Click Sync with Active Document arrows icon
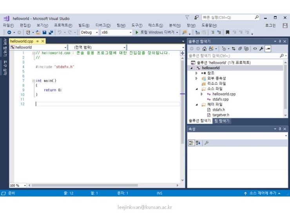 click(x=234, y=49)
